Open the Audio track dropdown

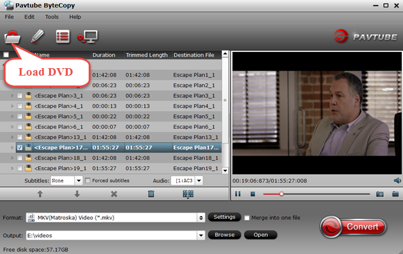(199, 180)
